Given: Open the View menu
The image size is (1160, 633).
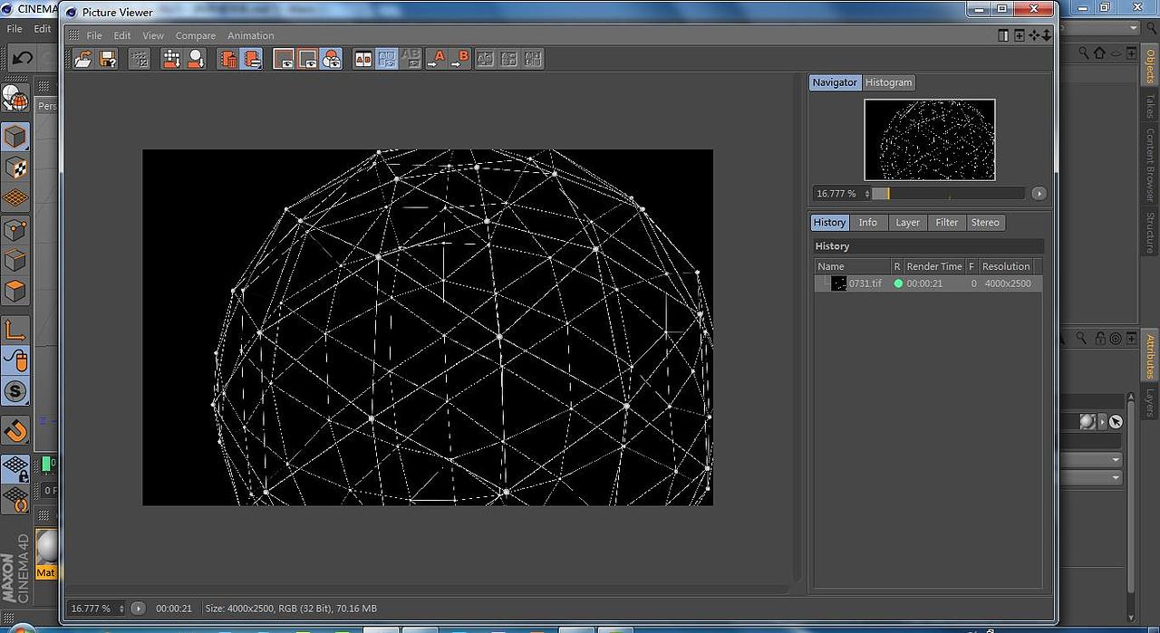Looking at the screenshot, I should 153,35.
